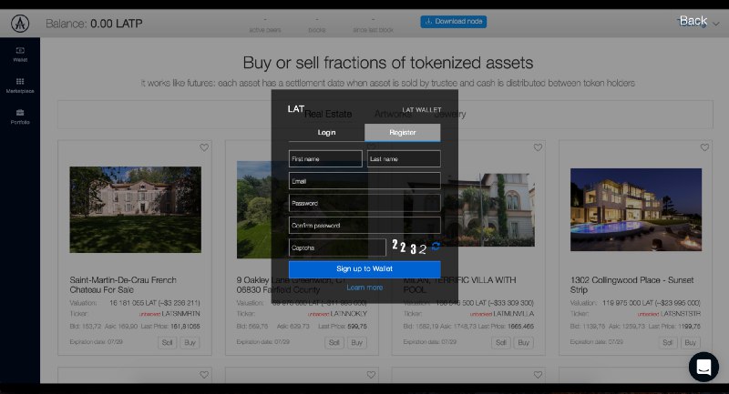Viewport: 729px width, 394px height.
Task: Click the LATSNMRTN ticker text
Action: (x=180, y=314)
